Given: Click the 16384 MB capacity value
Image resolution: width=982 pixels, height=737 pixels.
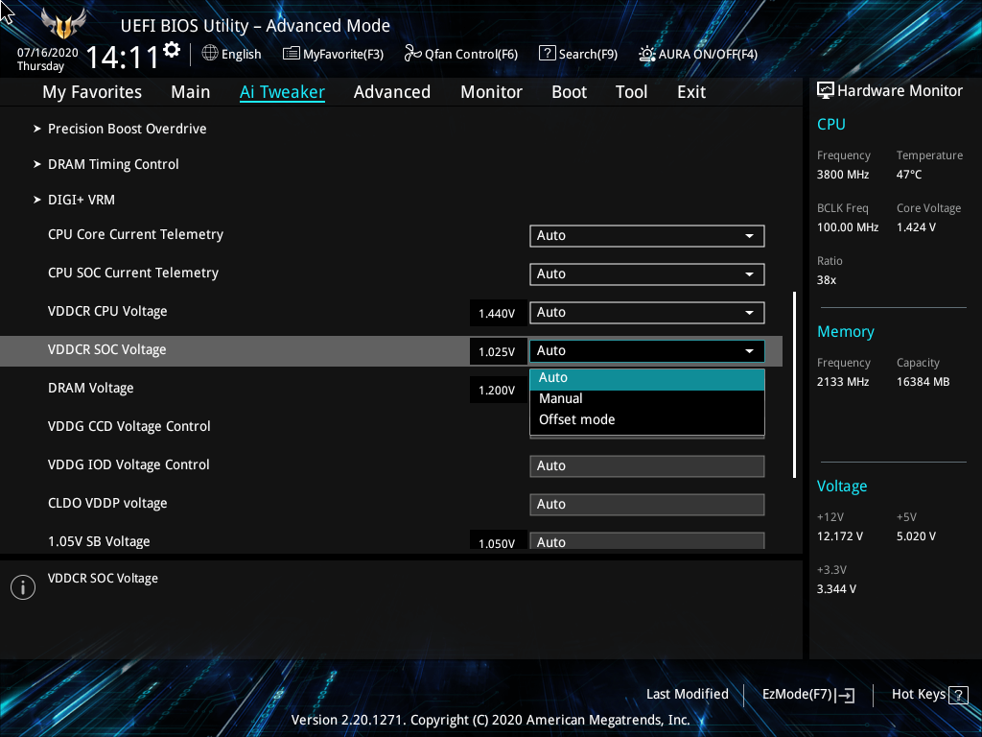Looking at the screenshot, I should 924,382.
